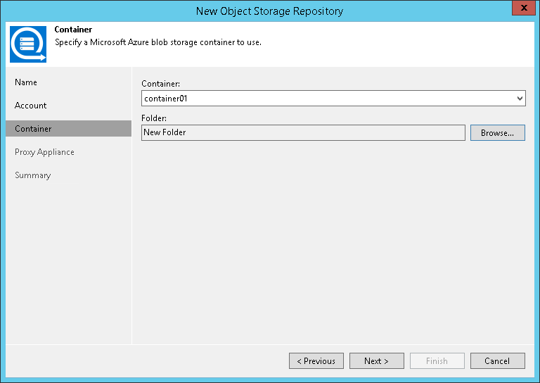
Task: Browse for a folder
Action: coord(498,133)
